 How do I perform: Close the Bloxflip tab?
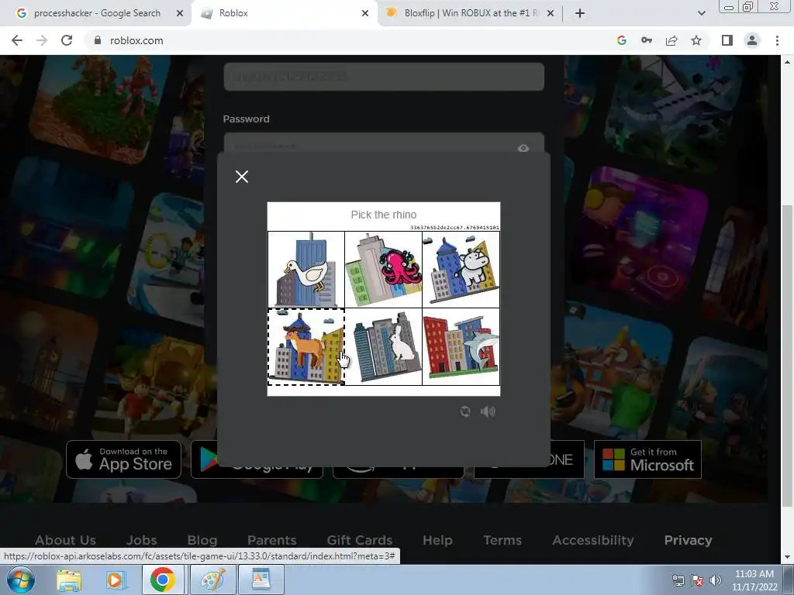click(x=551, y=13)
